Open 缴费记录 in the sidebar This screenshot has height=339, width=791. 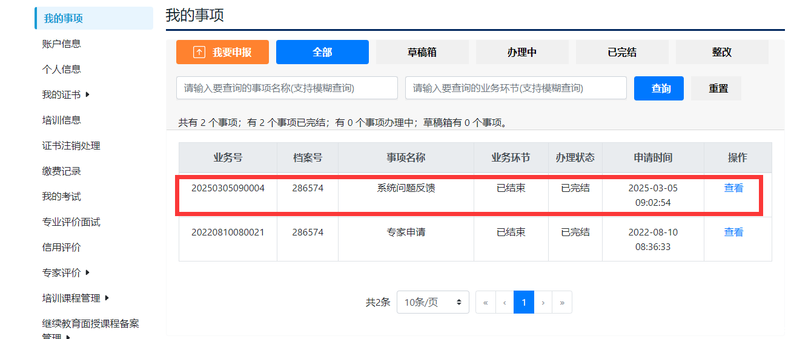click(x=61, y=171)
